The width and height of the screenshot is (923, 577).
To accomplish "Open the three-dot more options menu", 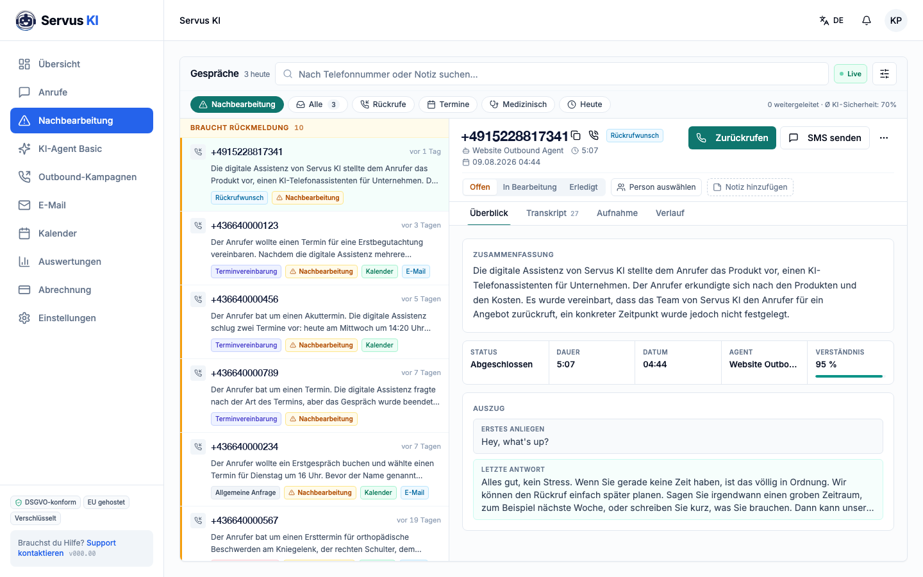I will [x=884, y=138].
